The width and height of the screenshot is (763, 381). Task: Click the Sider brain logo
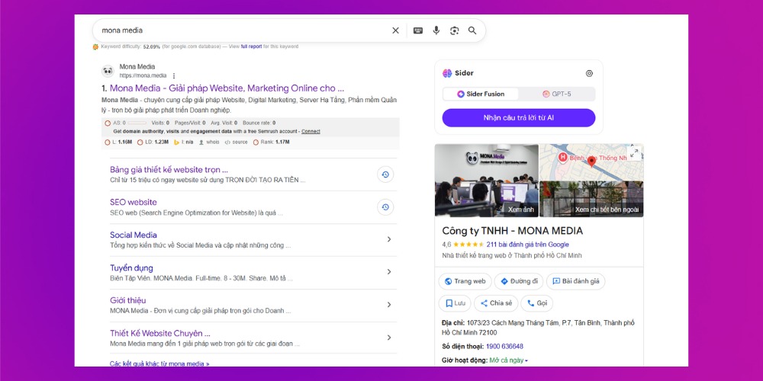(447, 73)
